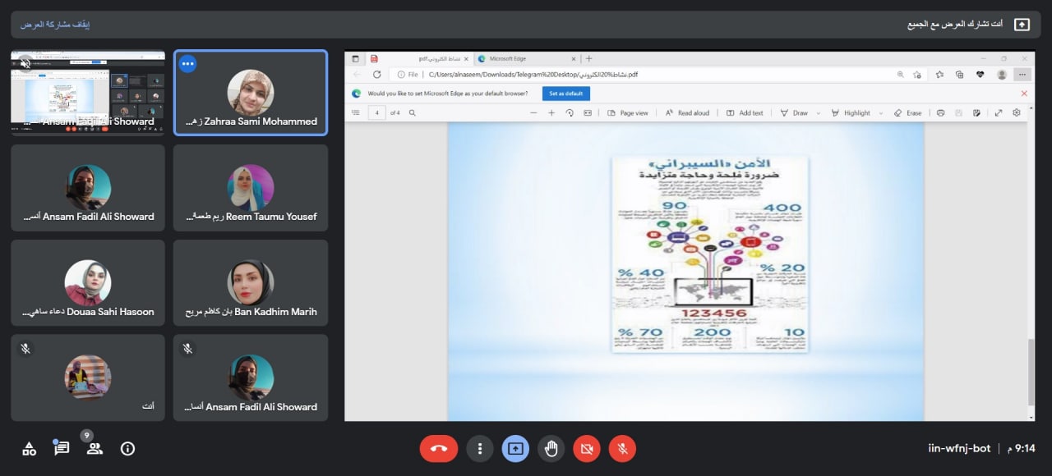Viewport: 1052px width, 476px height.
Task: Select the Erase tool
Action: coord(907,112)
